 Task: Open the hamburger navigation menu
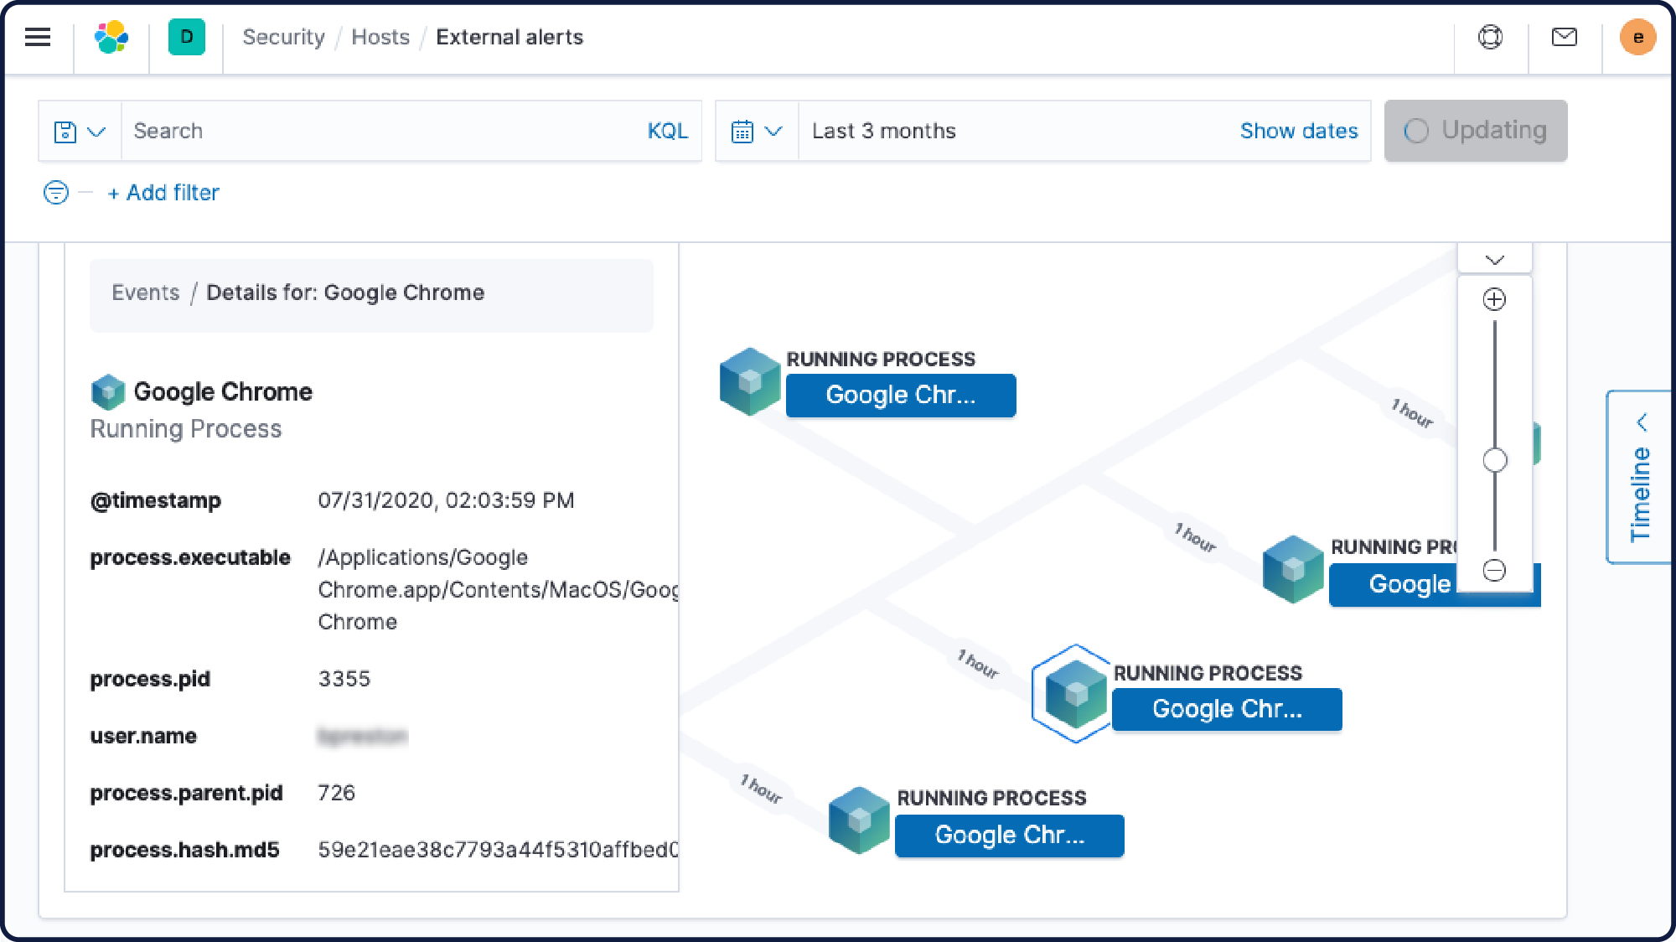38,37
